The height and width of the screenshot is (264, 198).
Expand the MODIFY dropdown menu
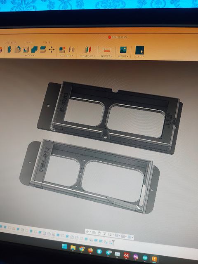29,55
